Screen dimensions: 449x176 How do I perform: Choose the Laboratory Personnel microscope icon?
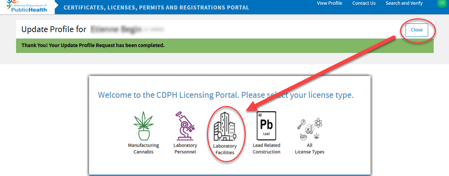coord(185,126)
